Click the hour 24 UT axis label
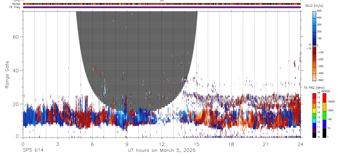This screenshot has height=156, width=338. coord(301,144)
